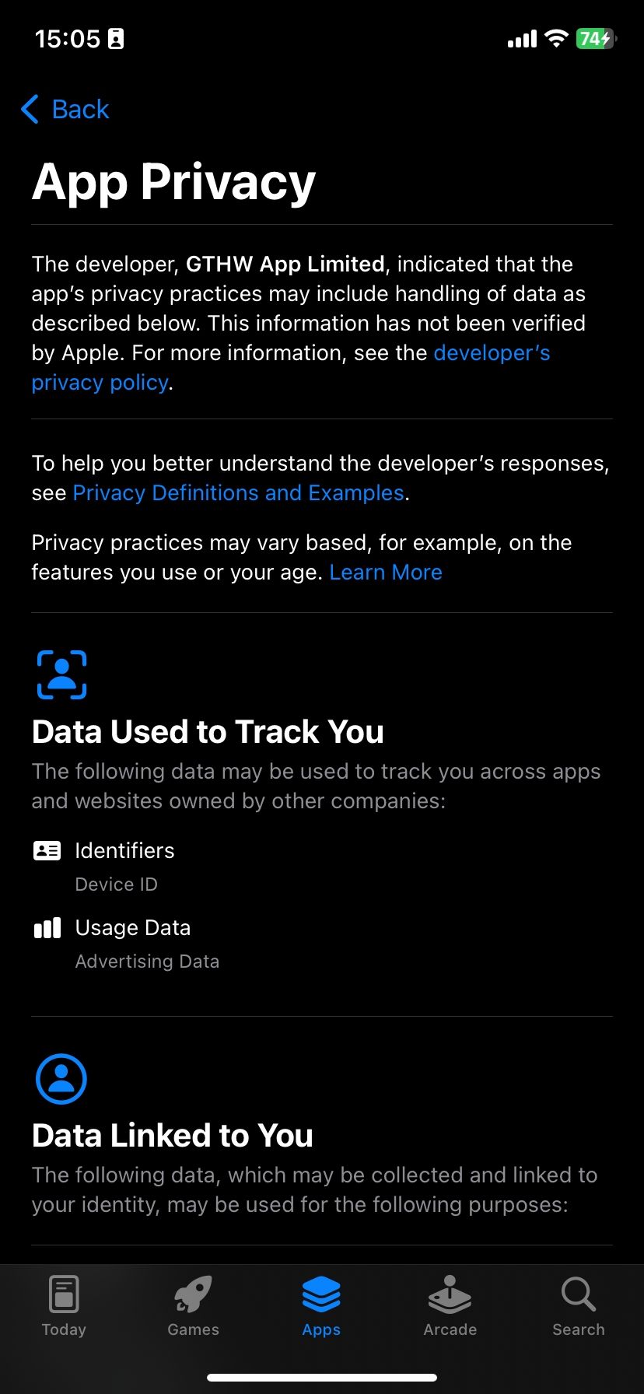Tap the Data Linked to You heading
Image resolution: width=644 pixels, height=1394 pixels.
pos(173,1136)
